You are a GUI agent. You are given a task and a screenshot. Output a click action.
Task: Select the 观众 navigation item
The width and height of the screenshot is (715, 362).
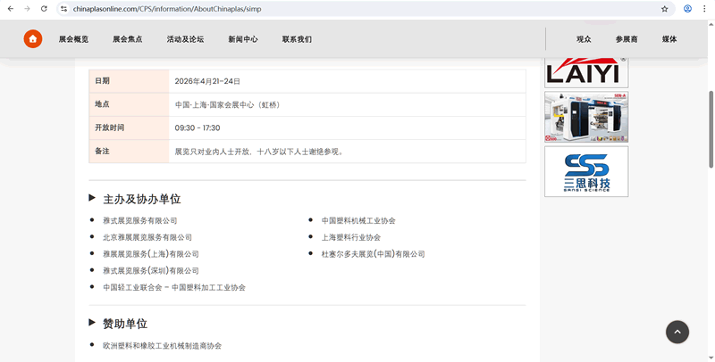coord(584,39)
